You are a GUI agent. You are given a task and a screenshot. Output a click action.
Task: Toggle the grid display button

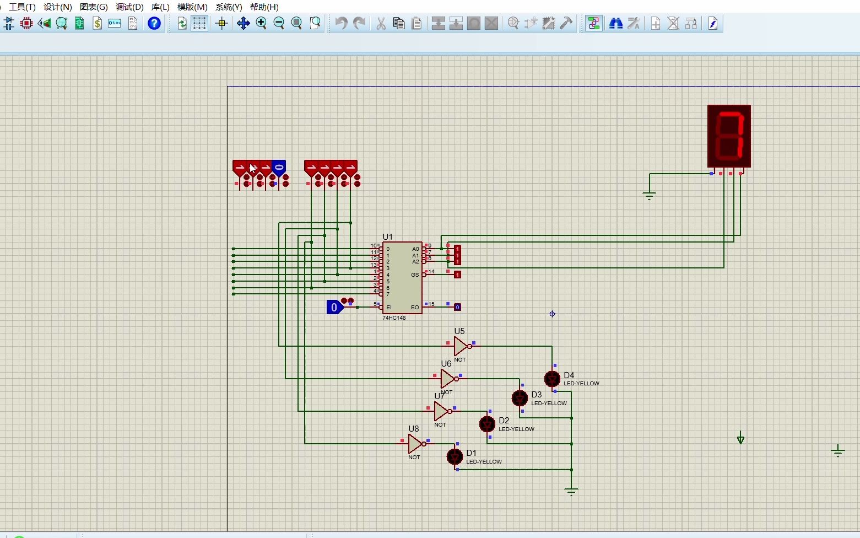tap(199, 23)
